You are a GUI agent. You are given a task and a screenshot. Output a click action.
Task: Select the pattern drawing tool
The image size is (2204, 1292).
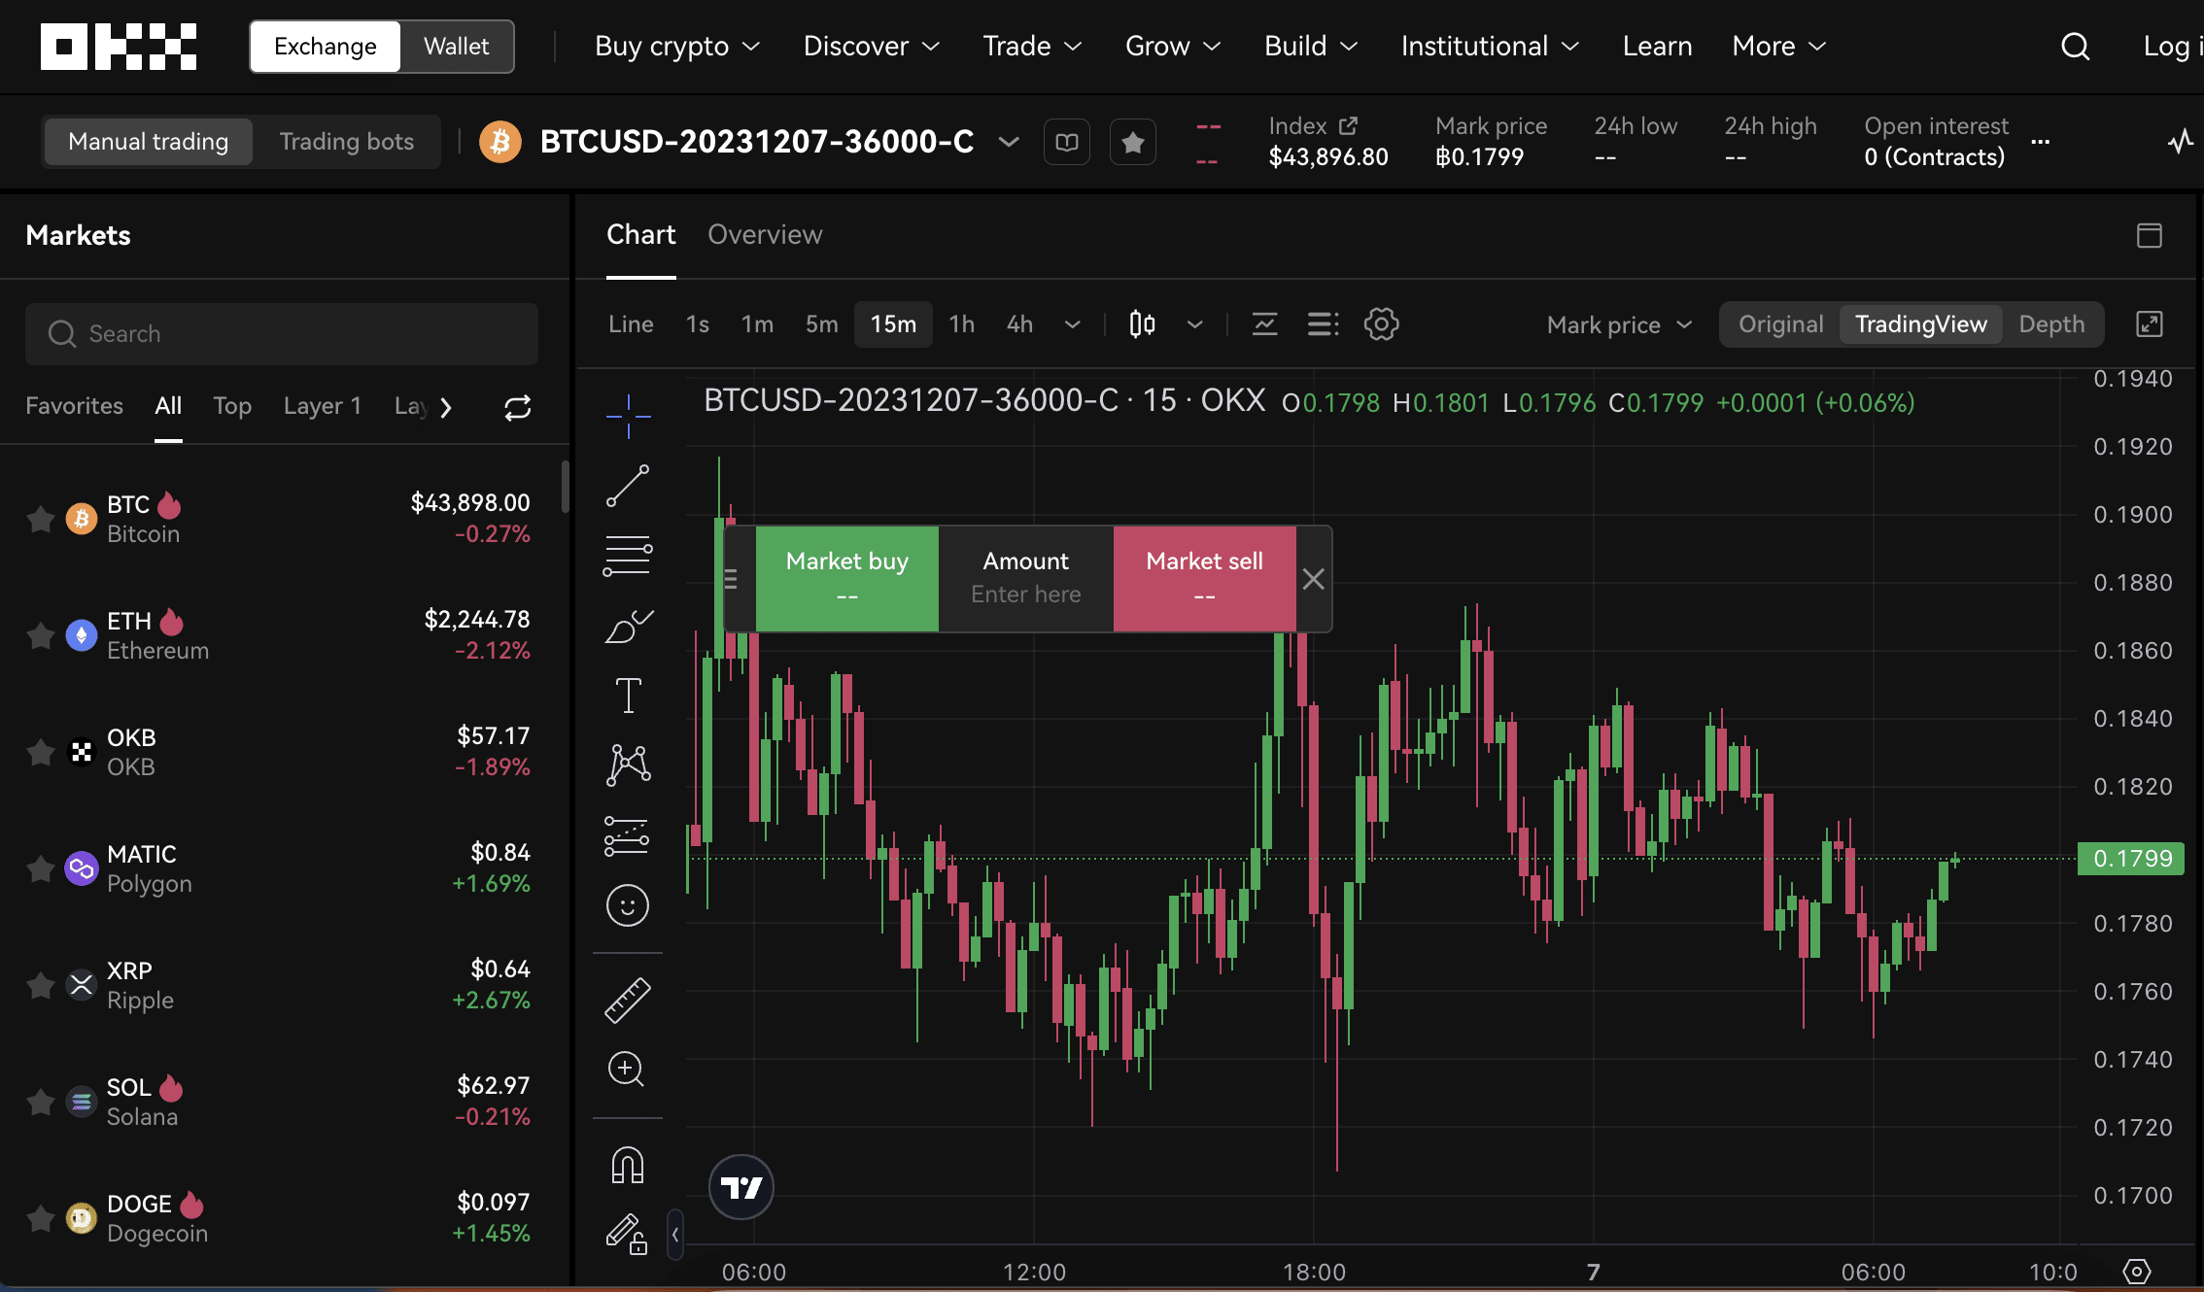click(628, 765)
